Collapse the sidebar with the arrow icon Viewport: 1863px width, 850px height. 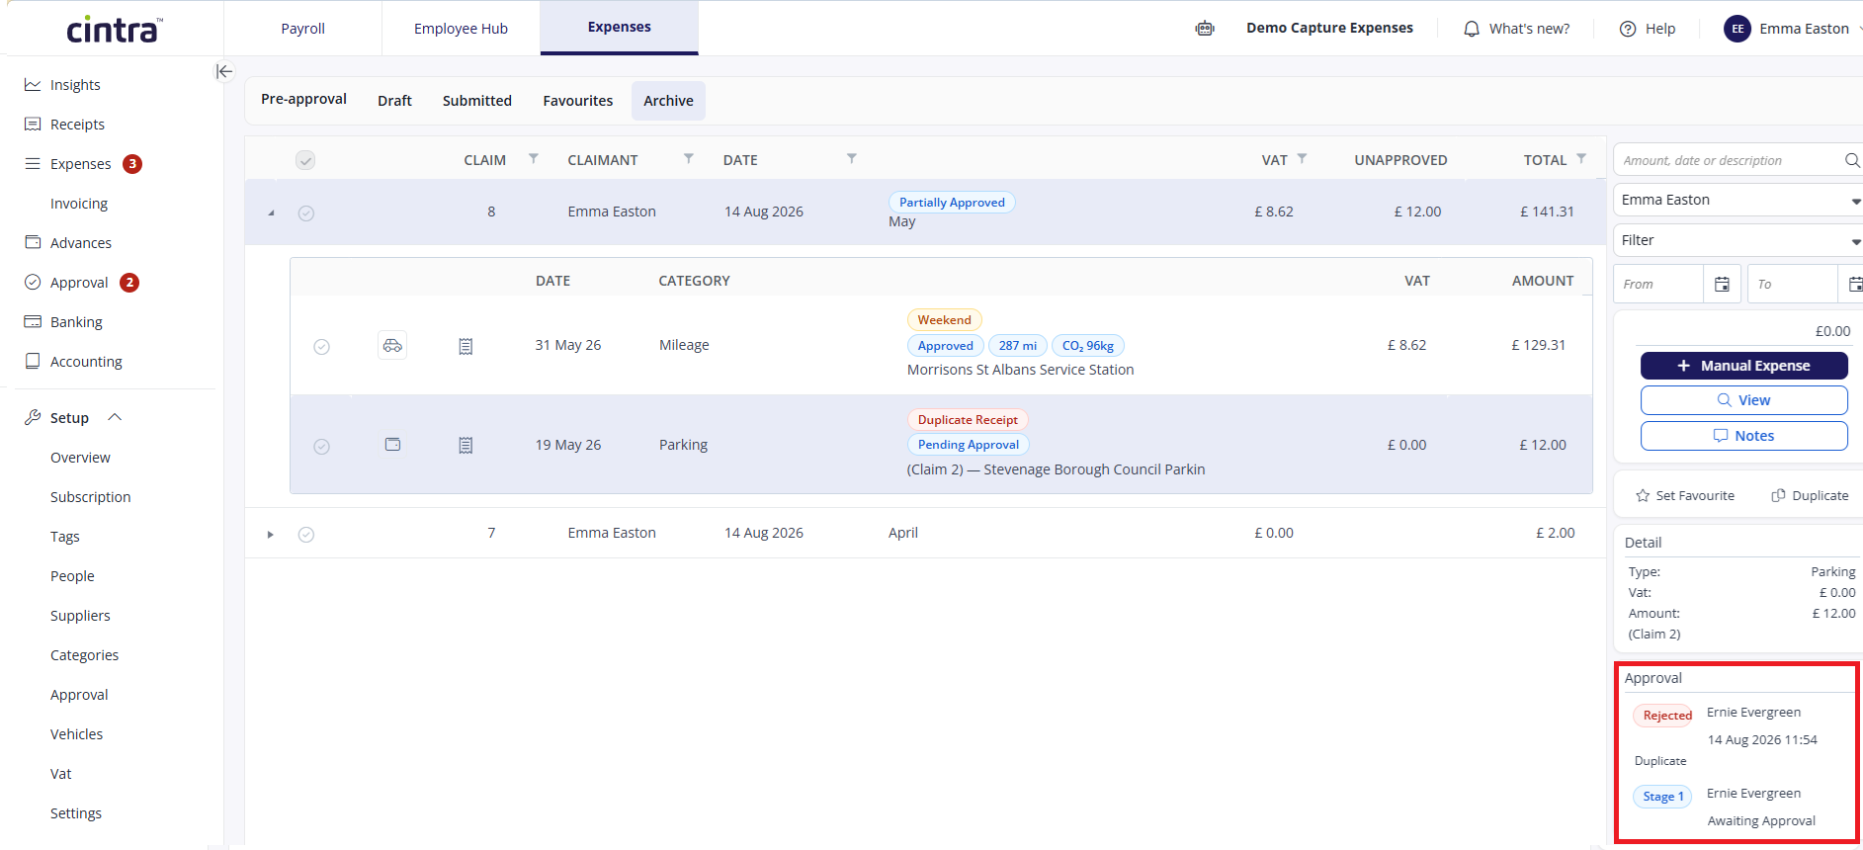click(x=224, y=71)
